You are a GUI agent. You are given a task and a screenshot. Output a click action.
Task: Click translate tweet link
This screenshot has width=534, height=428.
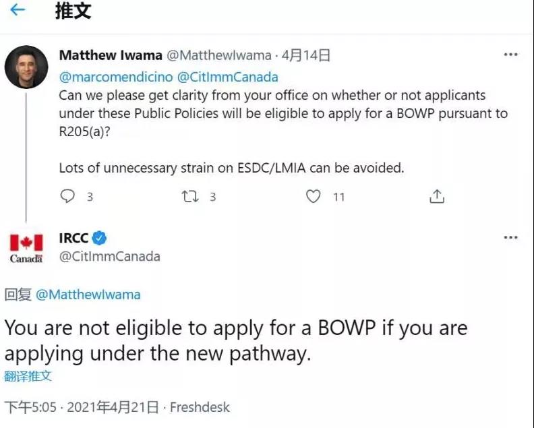point(28,376)
